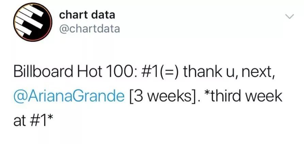The width and height of the screenshot is (304, 144).
Task: Click the chart data display name
Action: pyautogui.click(x=87, y=15)
